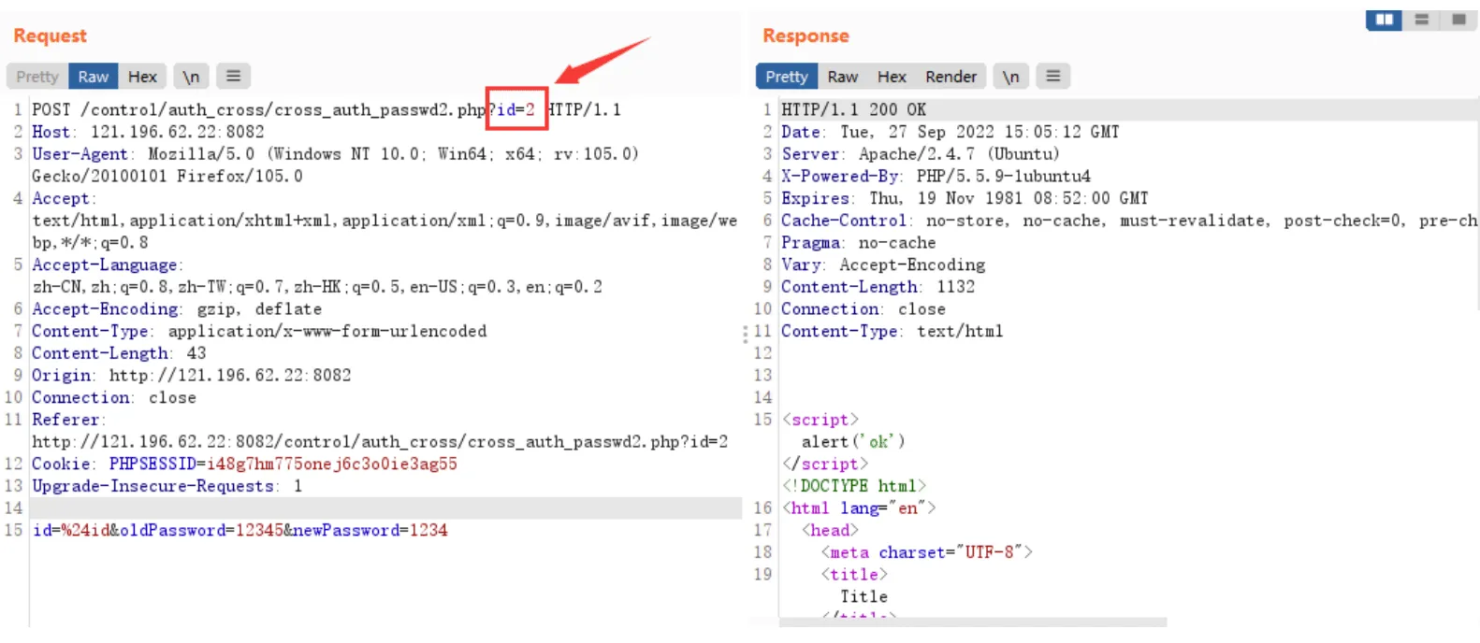Select the Pretty tab in Response panel
This screenshot has width=1480, height=643.
(x=787, y=77)
